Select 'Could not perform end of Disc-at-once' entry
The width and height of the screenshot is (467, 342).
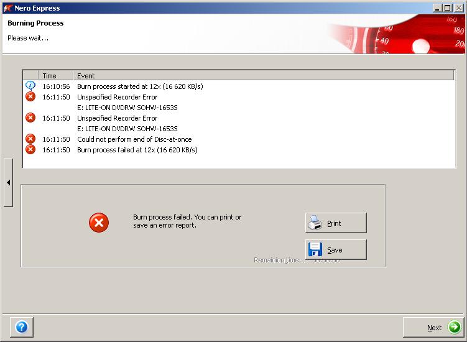pyautogui.click(x=134, y=139)
